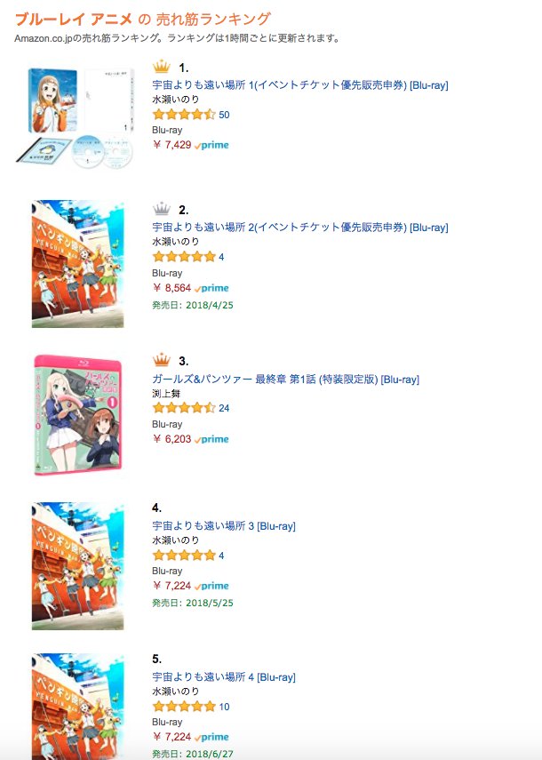This screenshot has width=542, height=760.
Task: Click the ¥ 7,224 price on rank 4
Action: tap(172, 586)
